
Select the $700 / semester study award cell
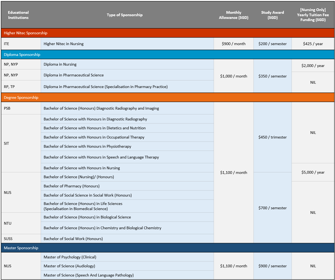click(x=272, y=208)
